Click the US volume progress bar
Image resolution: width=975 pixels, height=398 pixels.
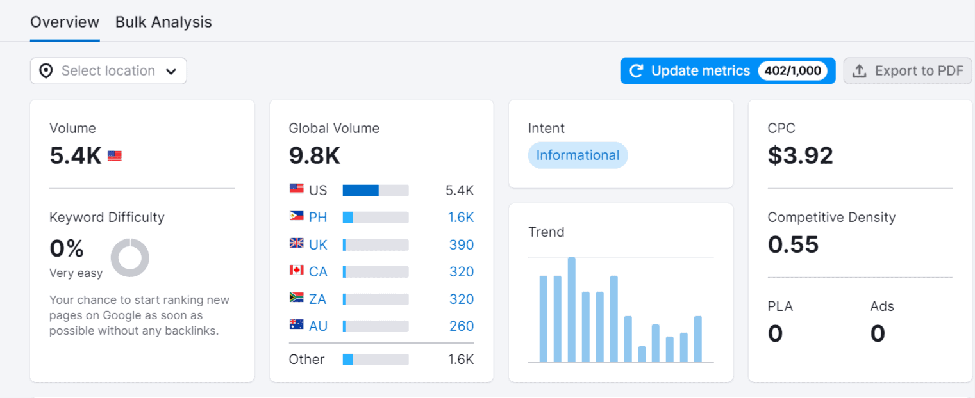coord(376,191)
